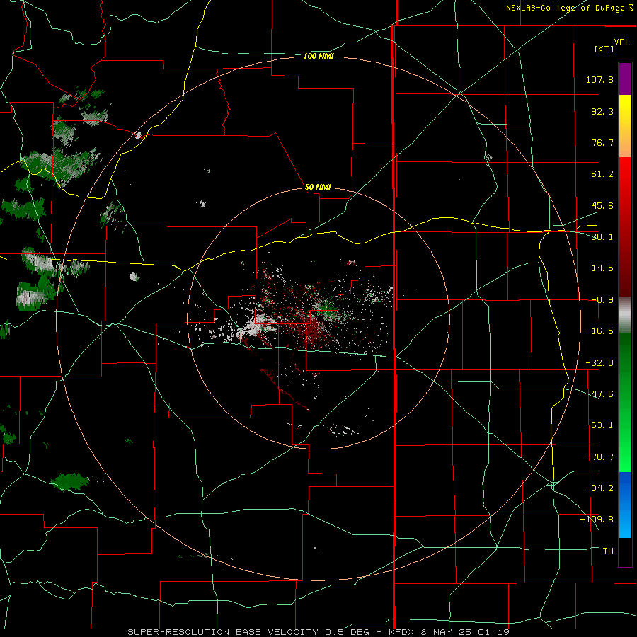The height and width of the screenshot is (637, 637).
Task: Click the TH legend label
Action: point(608,551)
